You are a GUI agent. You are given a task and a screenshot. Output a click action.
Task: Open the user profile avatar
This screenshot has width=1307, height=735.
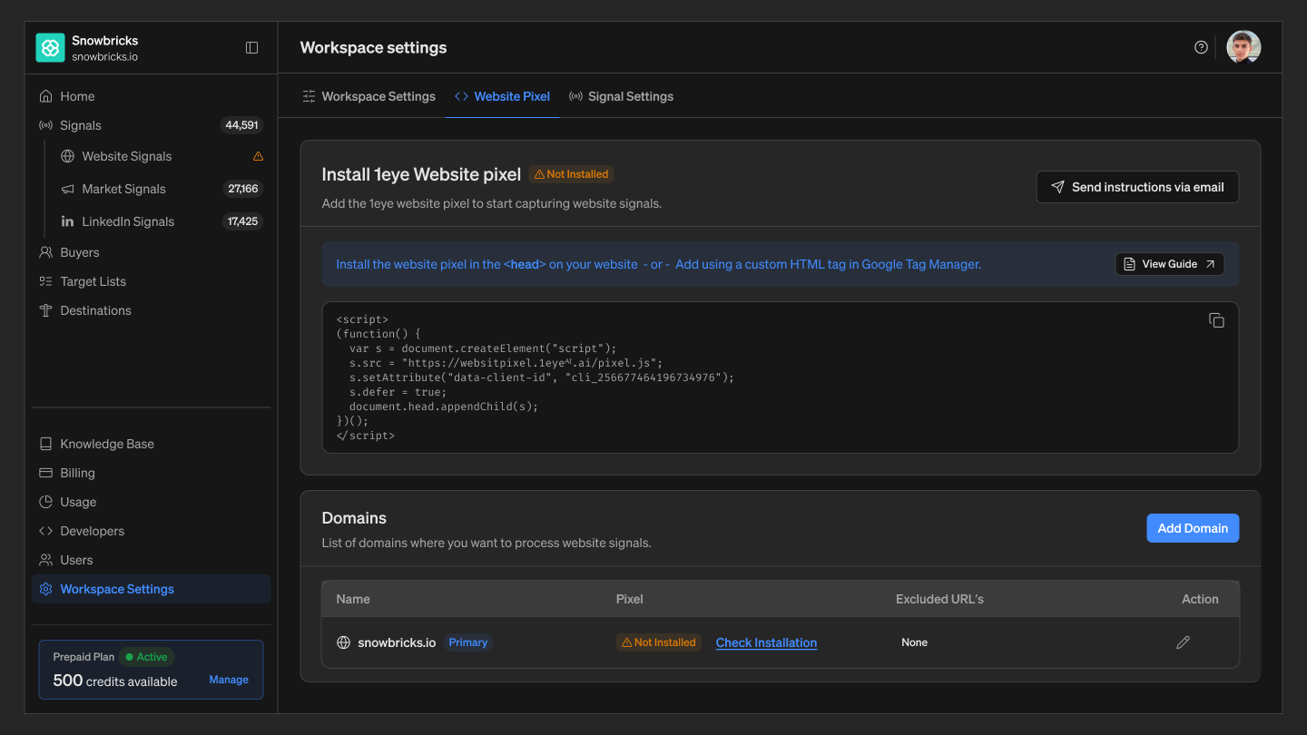[x=1243, y=47]
